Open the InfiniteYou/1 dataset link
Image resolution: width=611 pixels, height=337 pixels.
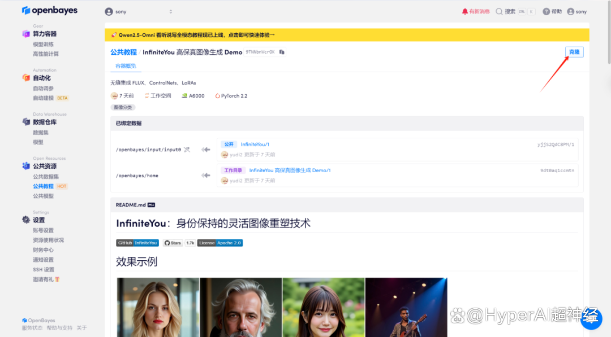point(255,144)
